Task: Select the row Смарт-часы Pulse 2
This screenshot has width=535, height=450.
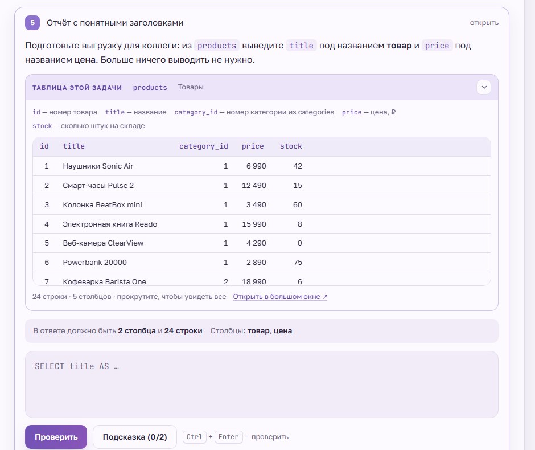Action: coord(262,186)
